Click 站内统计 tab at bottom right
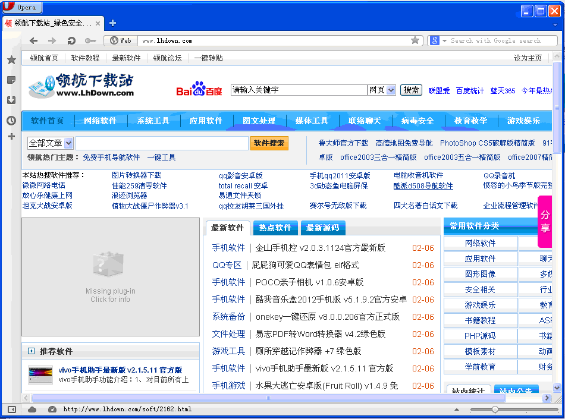This screenshot has height=419, width=565. (469, 390)
